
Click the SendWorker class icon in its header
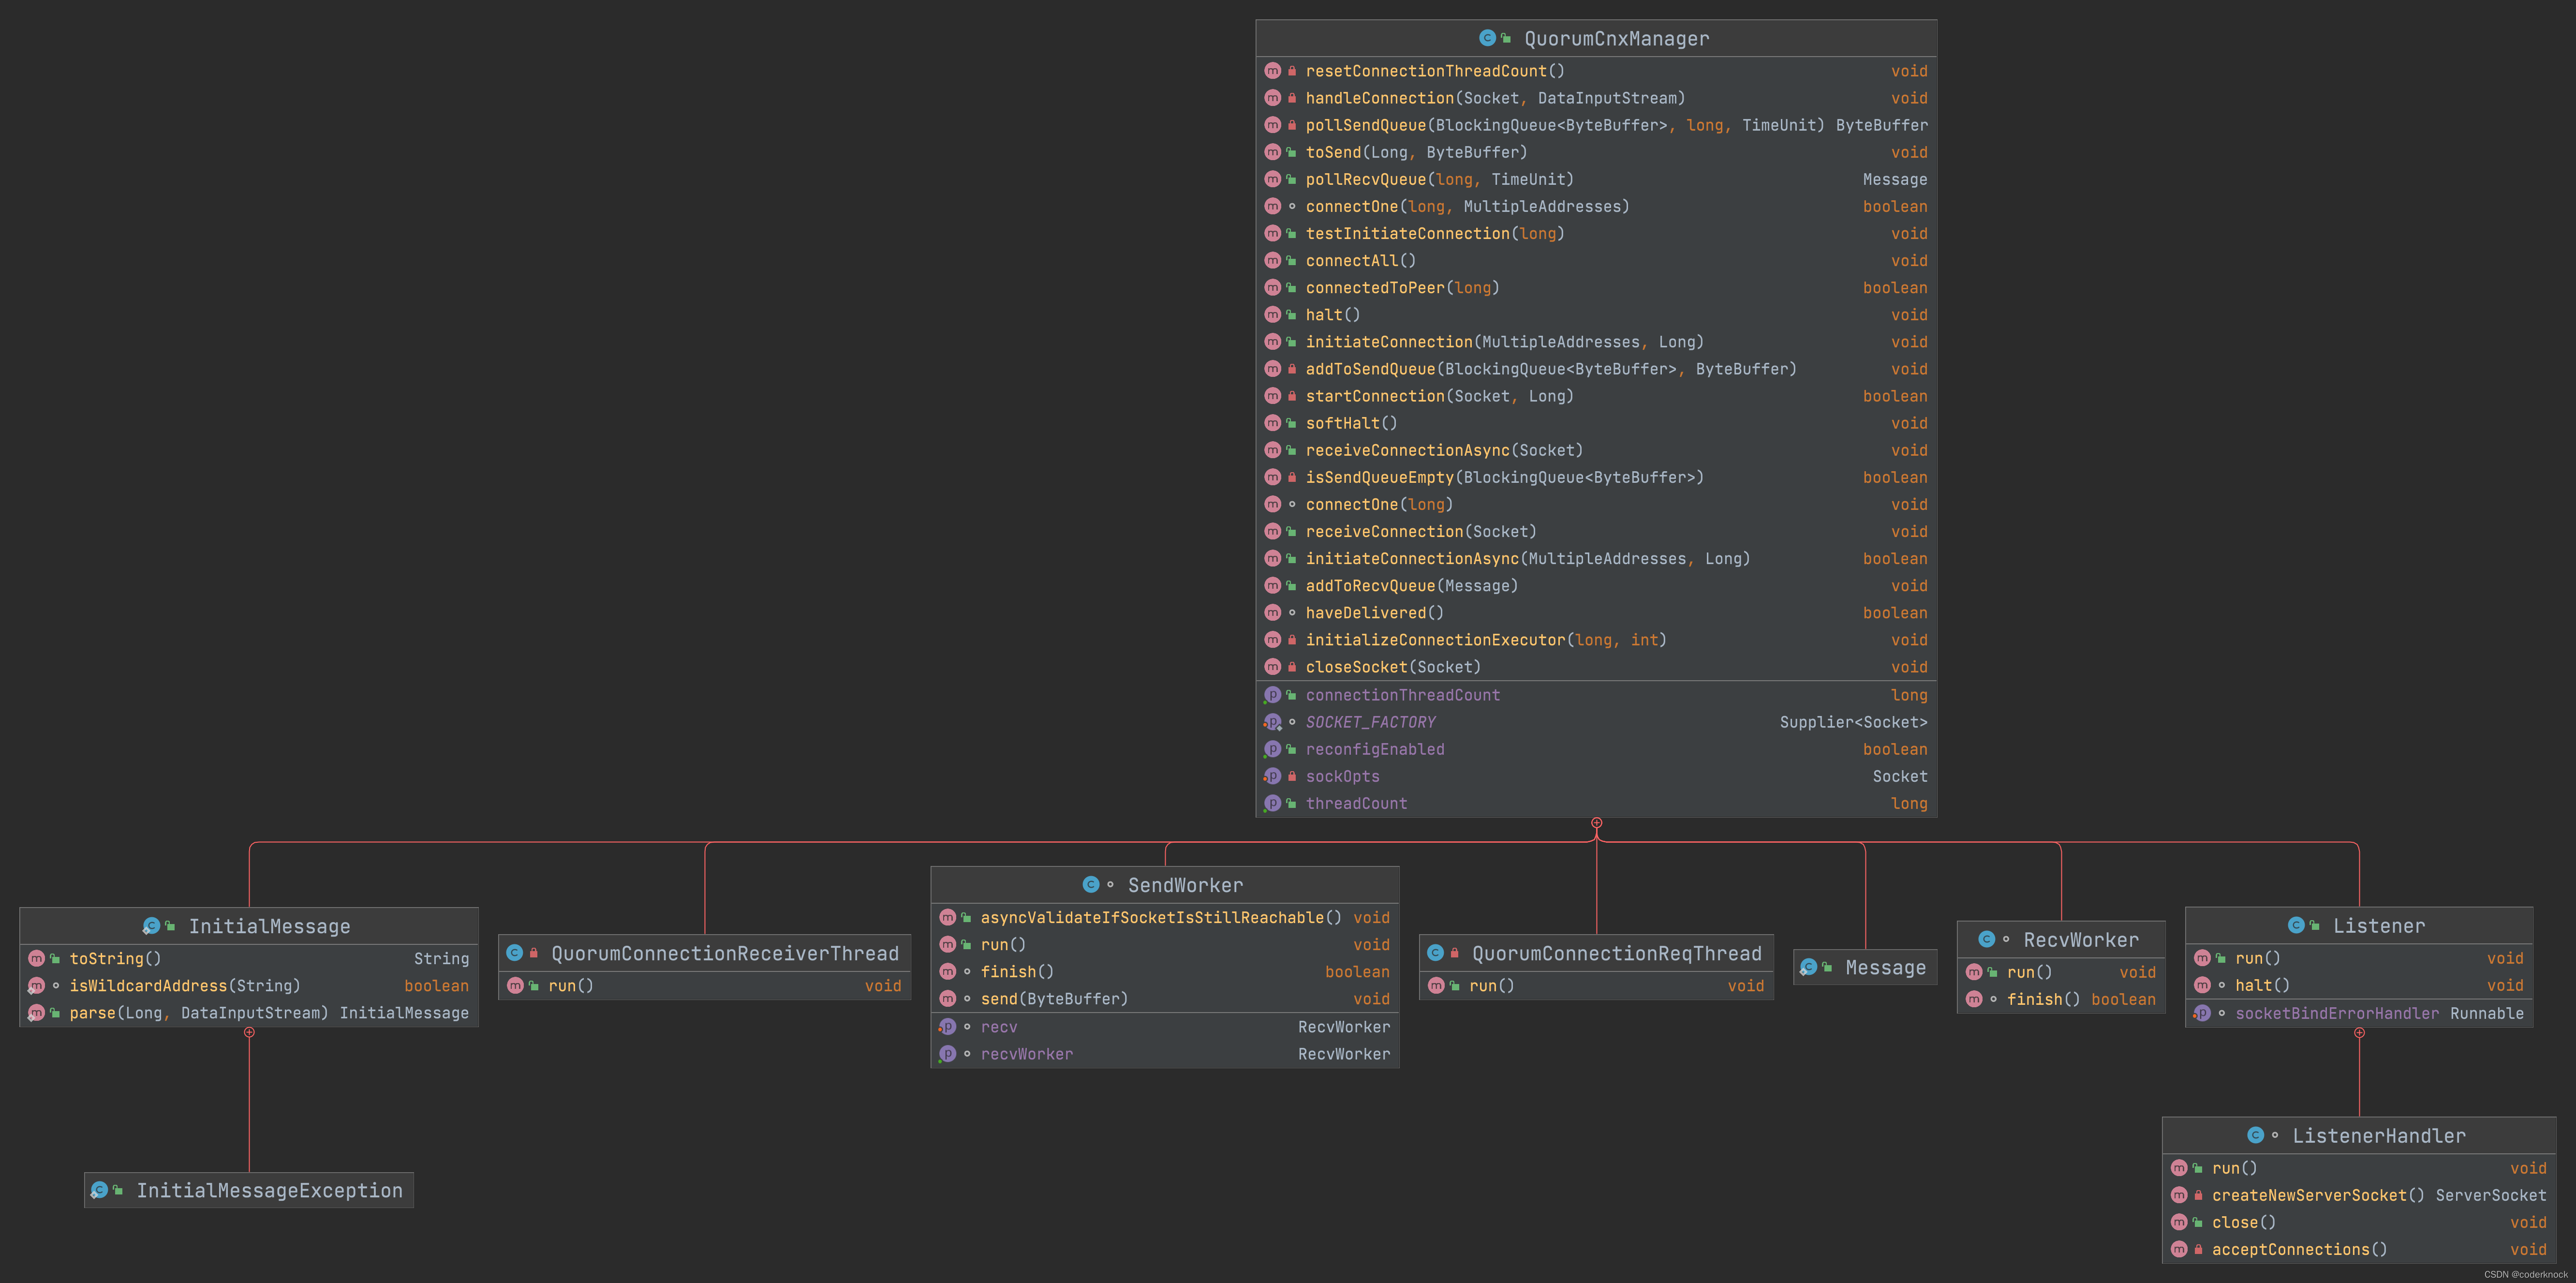pyautogui.click(x=1091, y=885)
